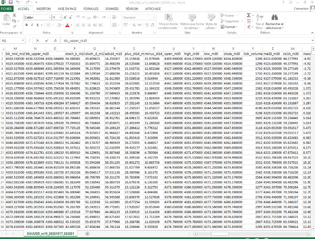Click the Clear eraser icon
This screenshot has width=315, height=239.
[249, 26]
